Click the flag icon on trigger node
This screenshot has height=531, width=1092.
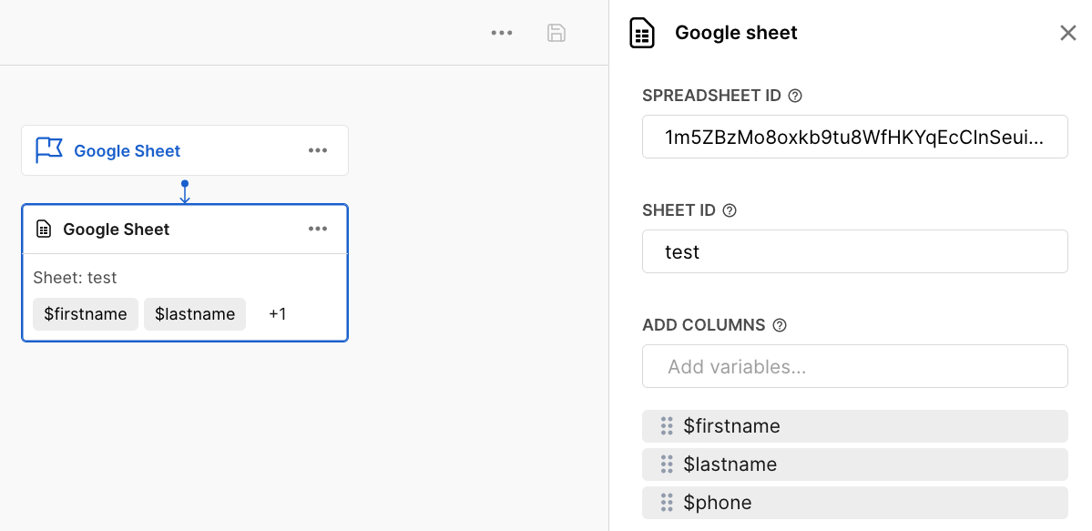48,150
